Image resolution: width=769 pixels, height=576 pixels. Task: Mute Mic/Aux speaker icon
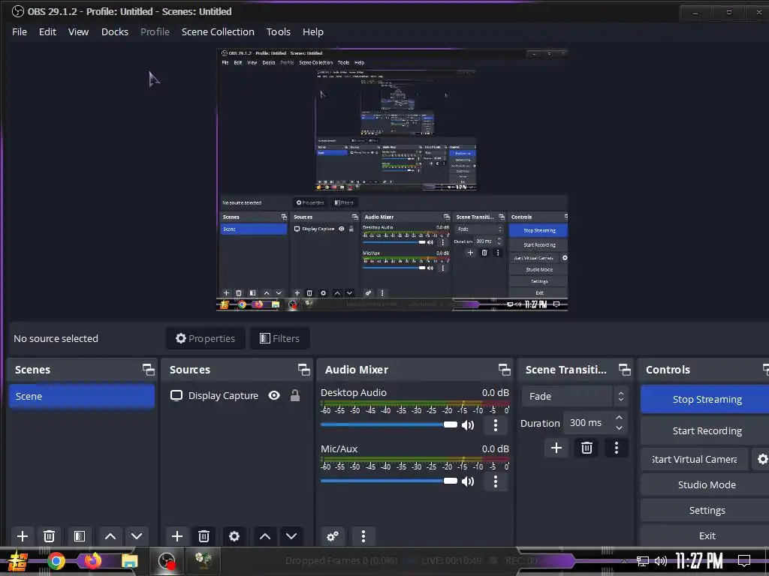[x=468, y=481]
